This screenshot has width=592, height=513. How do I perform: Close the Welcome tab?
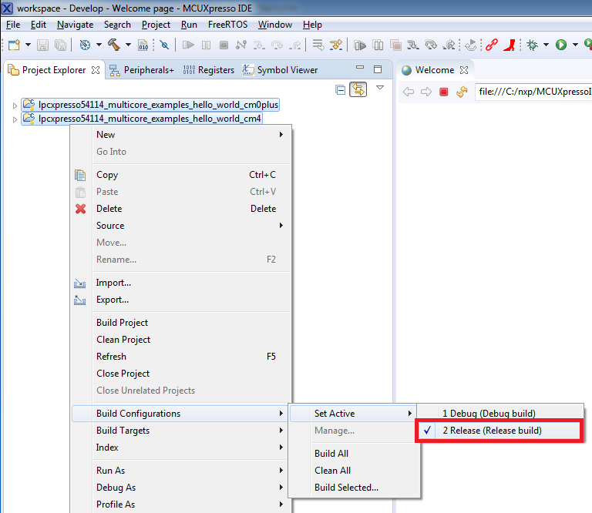click(465, 70)
